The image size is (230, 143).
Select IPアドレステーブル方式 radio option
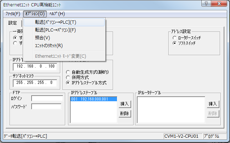(68, 83)
